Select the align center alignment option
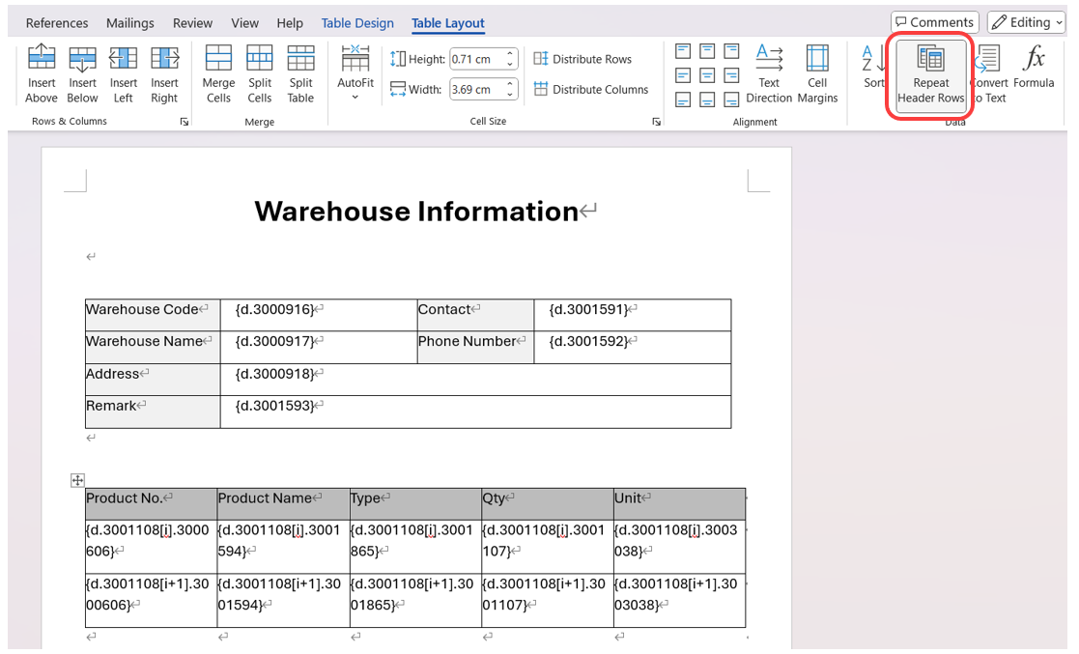 707,75
